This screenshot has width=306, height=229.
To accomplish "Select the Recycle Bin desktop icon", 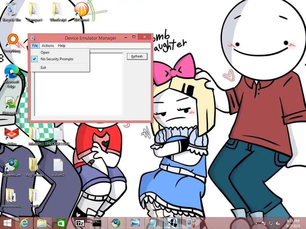I will [11, 12].
